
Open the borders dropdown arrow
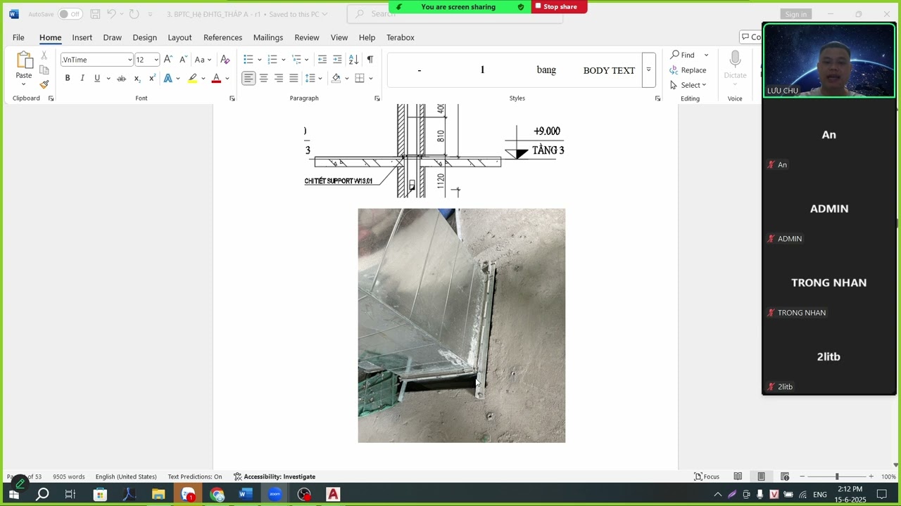pyautogui.click(x=371, y=78)
